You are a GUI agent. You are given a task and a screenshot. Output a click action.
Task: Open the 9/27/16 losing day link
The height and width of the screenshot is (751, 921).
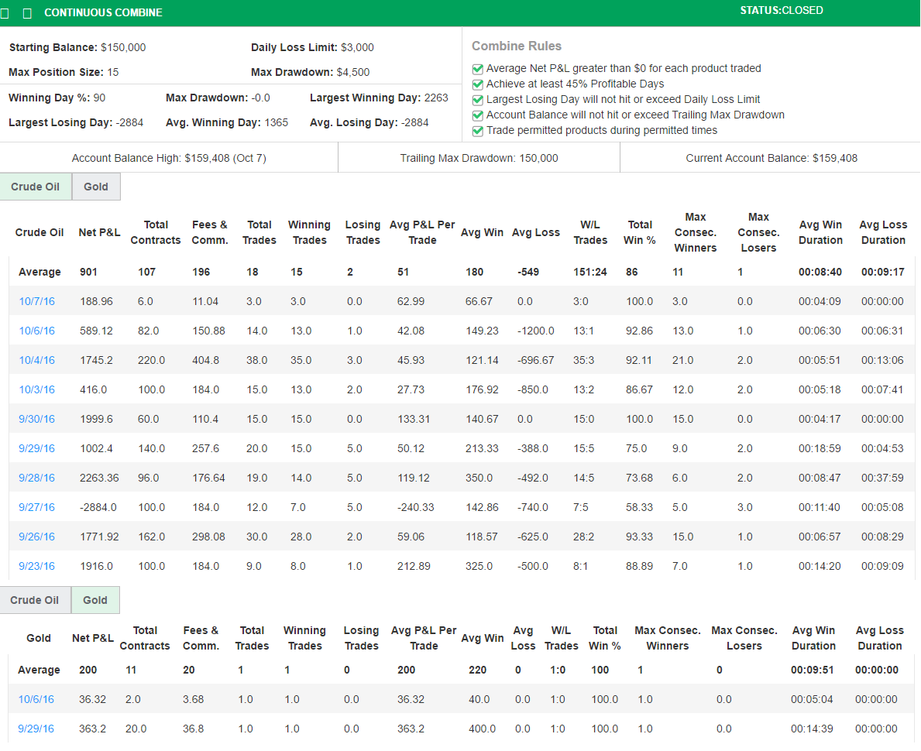pos(36,507)
